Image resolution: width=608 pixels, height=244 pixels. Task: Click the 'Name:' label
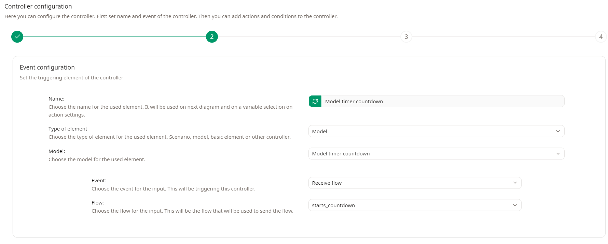[x=56, y=99]
